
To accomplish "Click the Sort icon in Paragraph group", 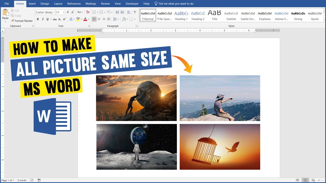I will coord(129,12).
